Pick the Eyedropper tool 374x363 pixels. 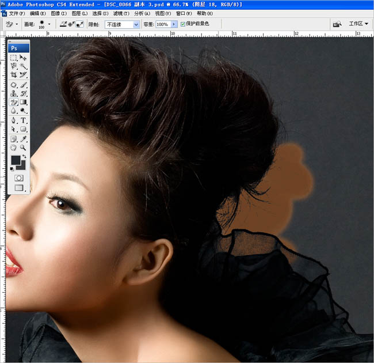tap(24, 139)
